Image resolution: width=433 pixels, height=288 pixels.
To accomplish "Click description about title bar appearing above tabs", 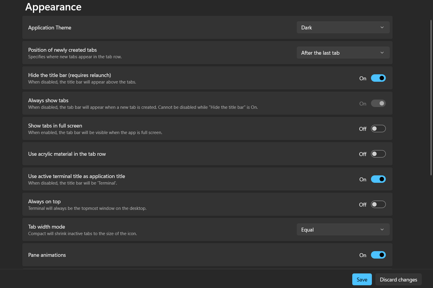I will pyautogui.click(x=82, y=82).
